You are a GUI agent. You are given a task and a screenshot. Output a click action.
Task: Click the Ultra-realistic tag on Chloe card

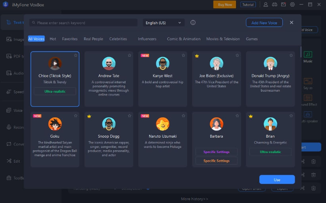coord(55,92)
